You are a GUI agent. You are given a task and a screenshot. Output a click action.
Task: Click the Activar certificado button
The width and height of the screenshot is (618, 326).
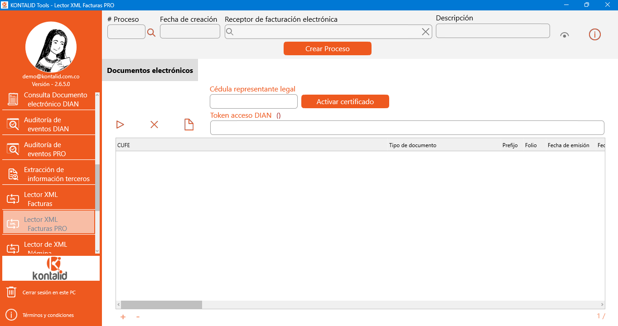tap(345, 101)
